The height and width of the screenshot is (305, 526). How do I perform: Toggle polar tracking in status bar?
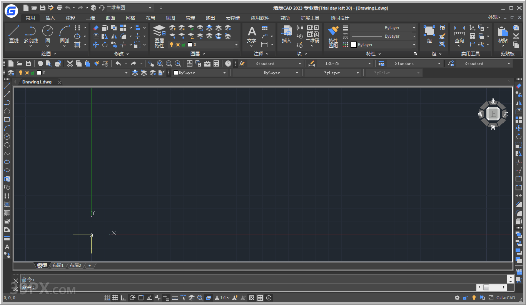(132, 298)
